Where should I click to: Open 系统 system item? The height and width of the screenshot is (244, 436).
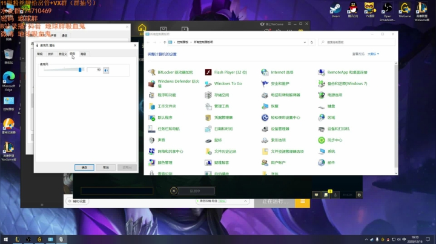[x=326, y=152]
